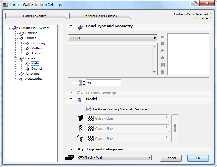Screen dimensions: 217x167
Task: Open outer surface Glass - Blue dropdown
Action: [128, 118]
